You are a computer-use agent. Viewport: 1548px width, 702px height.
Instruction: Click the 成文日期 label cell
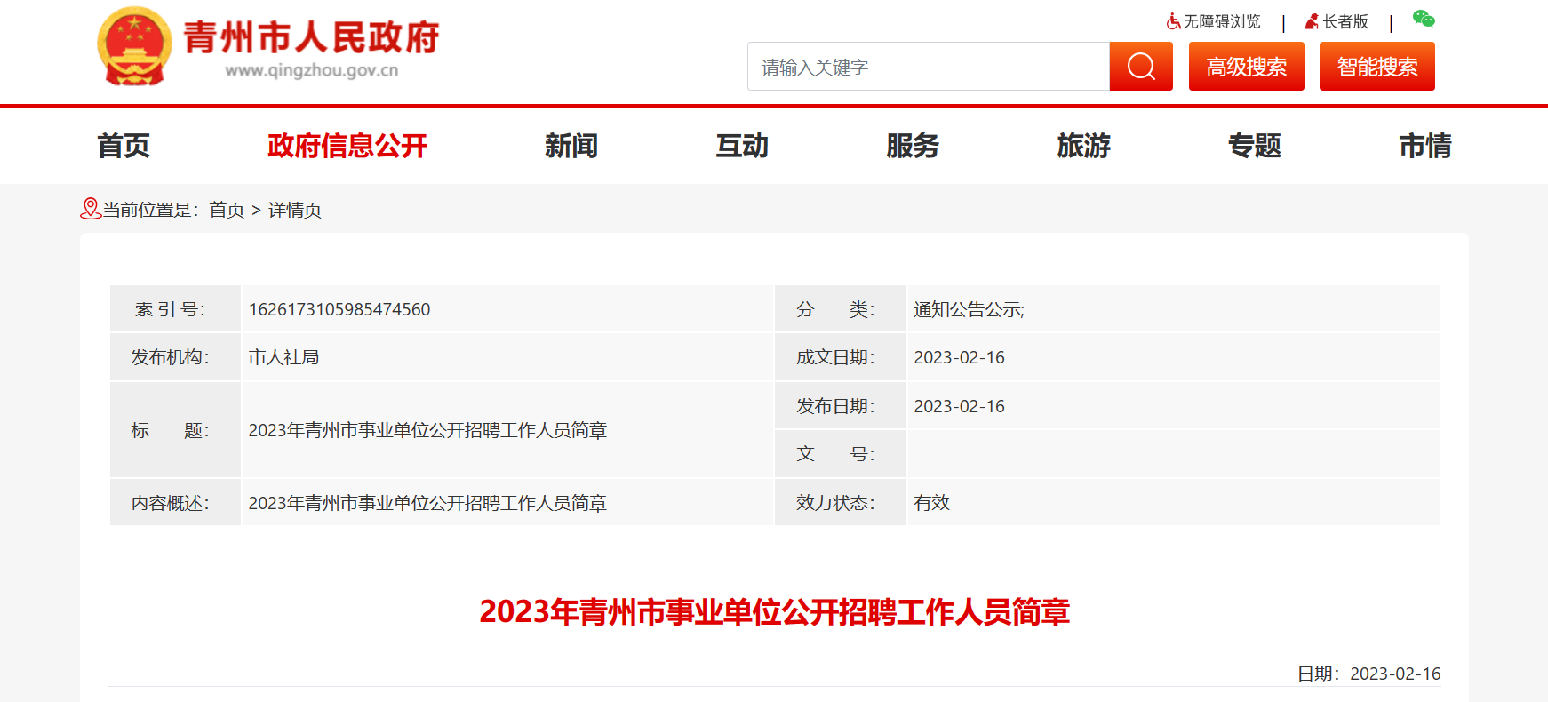pyautogui.click(x=841, y=357)
